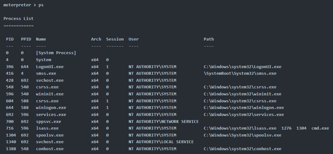Screen dimensions: 333x154
Task: Click the path C:\Windows\system32\conhost.exe
Action: coord(242,149)
